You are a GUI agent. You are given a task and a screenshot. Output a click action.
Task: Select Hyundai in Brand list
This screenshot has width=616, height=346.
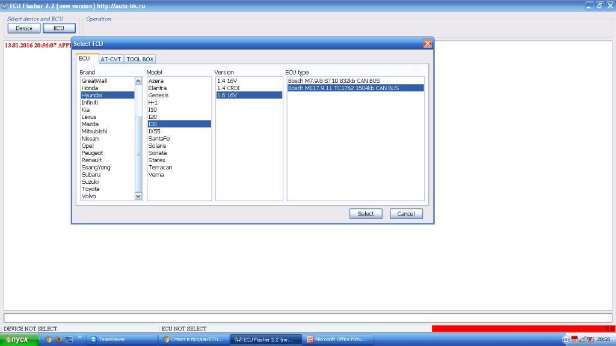pyautogui.click(x=107, y=96)
